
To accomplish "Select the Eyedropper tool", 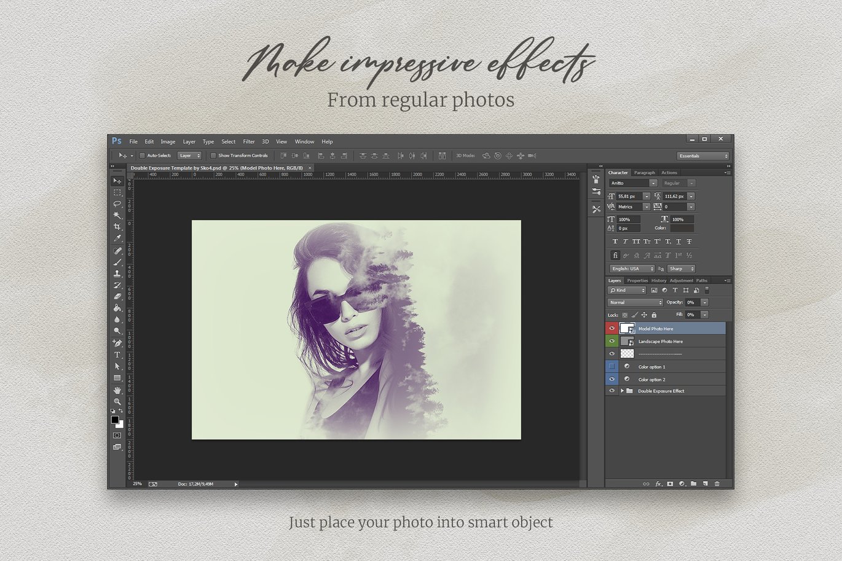I will coord(117,238).
